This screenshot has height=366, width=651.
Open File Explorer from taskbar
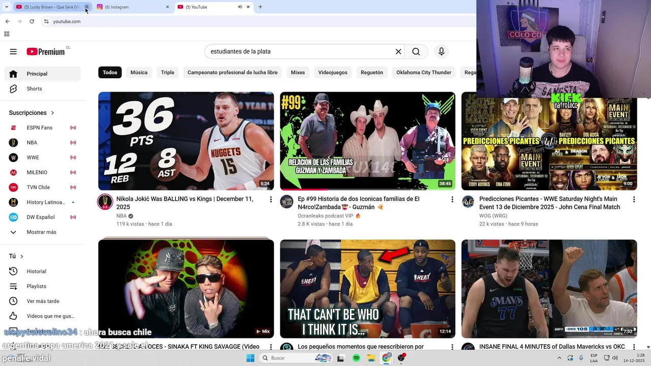[x=371, y=358]
